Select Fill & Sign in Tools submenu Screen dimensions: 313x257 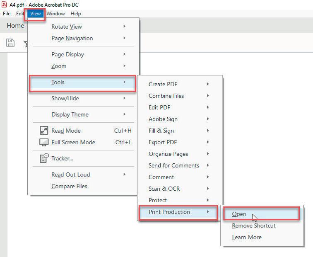[x=180, y=131]
